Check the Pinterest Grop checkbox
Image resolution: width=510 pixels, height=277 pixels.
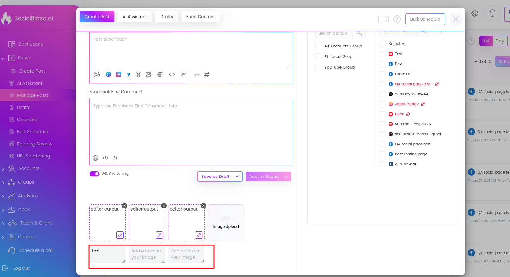[318, 57]
